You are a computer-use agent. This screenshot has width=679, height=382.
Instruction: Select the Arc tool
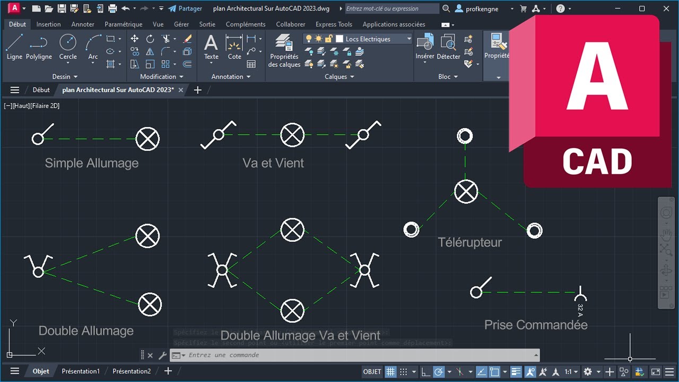(93, 47)
